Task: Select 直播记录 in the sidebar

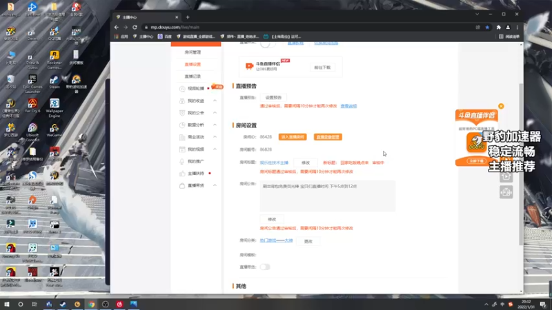Action: point(193,76)
